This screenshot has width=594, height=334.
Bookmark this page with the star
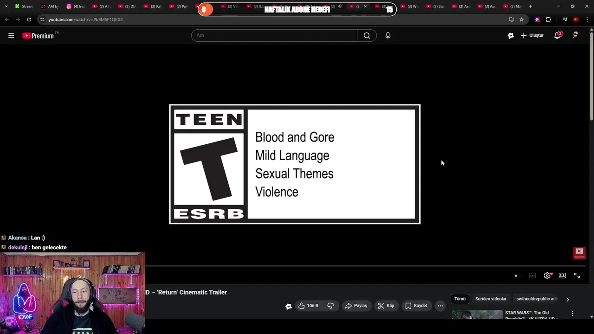point(522,19)
